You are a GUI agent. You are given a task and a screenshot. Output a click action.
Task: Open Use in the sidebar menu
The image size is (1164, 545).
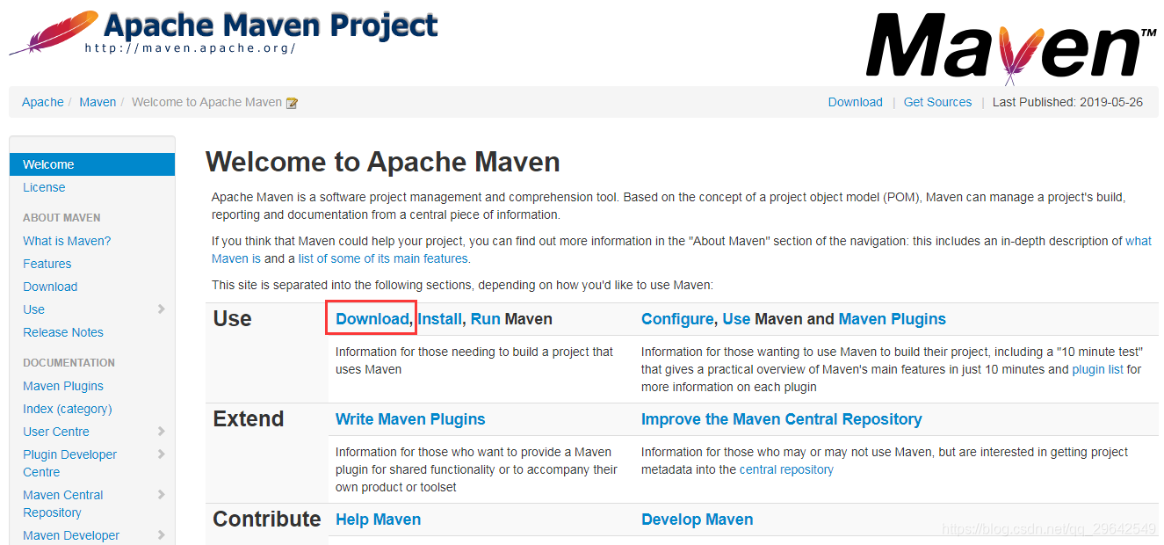point(33,309)
